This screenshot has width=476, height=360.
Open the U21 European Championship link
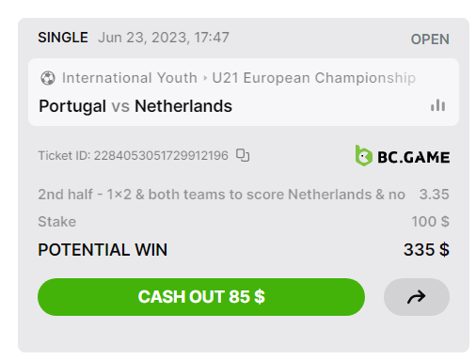(313, 78)
